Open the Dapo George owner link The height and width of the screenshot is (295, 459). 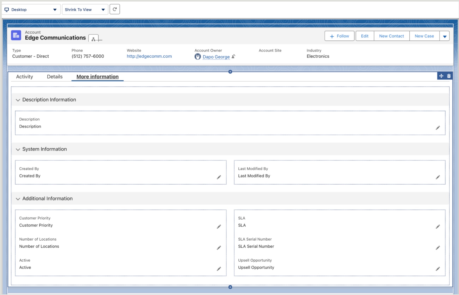216,57
